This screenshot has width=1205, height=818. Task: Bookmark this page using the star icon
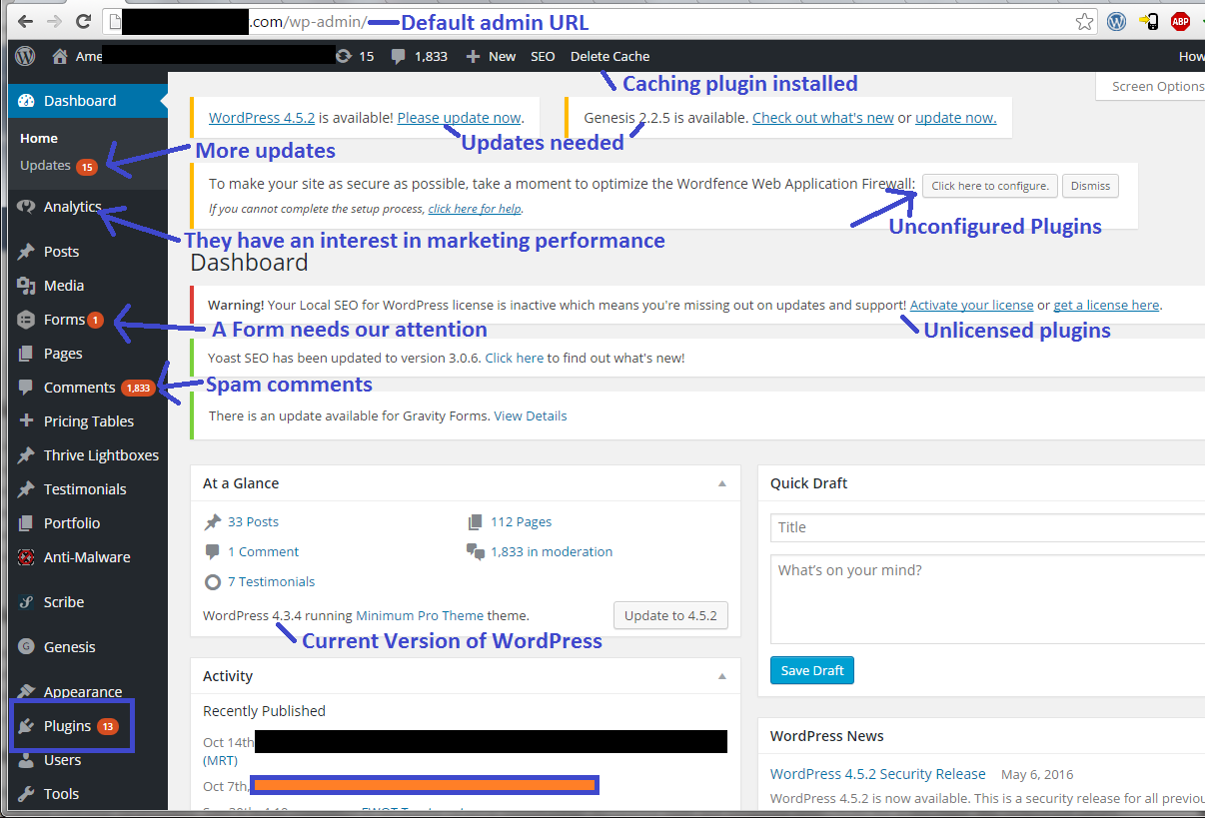(1084, 21)
